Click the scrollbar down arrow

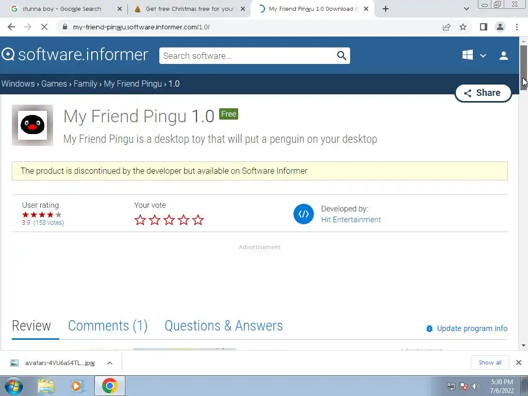point(523,345)
